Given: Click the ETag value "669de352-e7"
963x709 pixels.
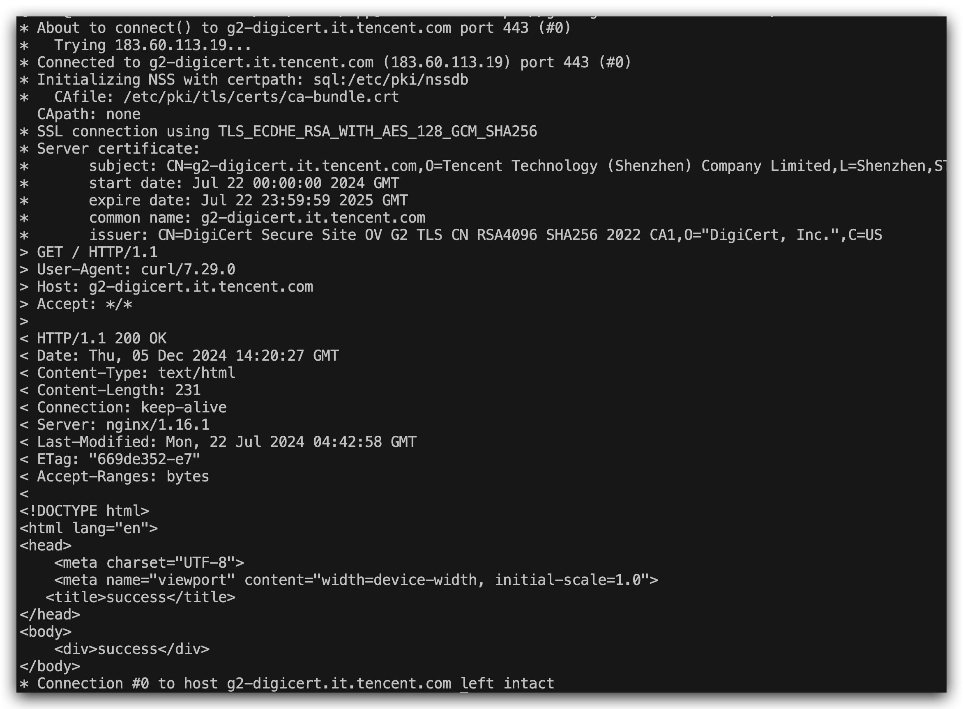Looking at the screenshot, I should coord(145,459).
